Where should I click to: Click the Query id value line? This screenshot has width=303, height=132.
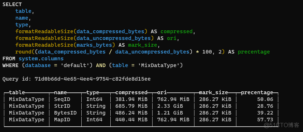pos(77,79)
